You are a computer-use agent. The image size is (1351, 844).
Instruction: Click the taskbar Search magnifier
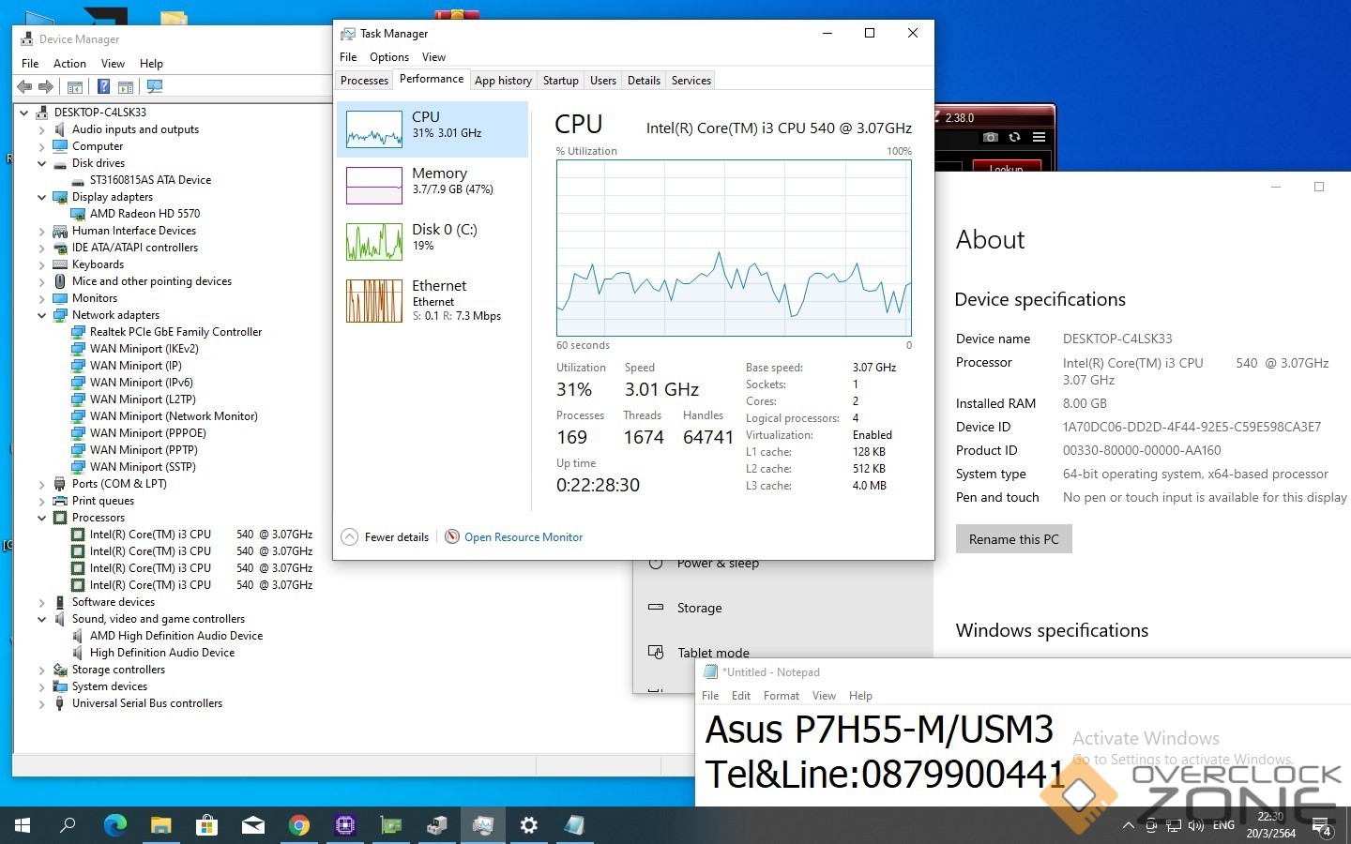point(68,825)
